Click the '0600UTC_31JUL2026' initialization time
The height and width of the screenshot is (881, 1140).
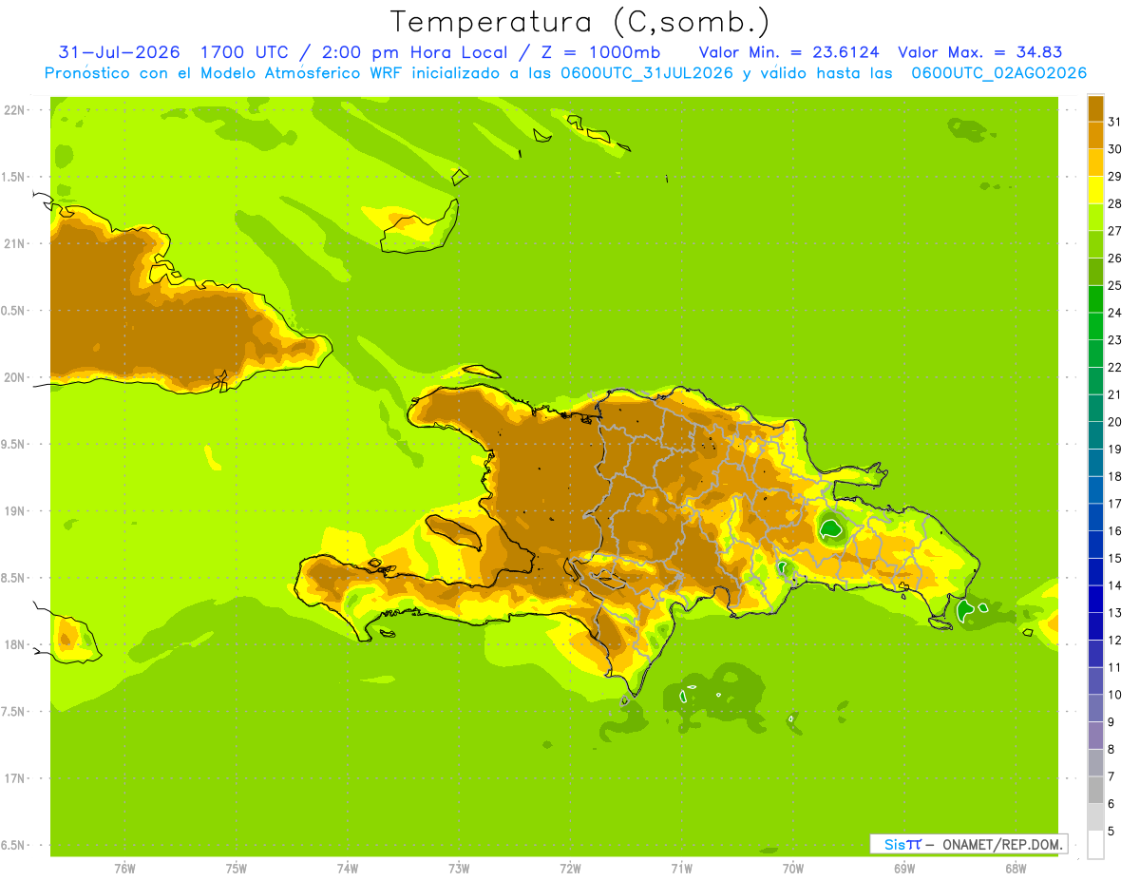(647, 73)
